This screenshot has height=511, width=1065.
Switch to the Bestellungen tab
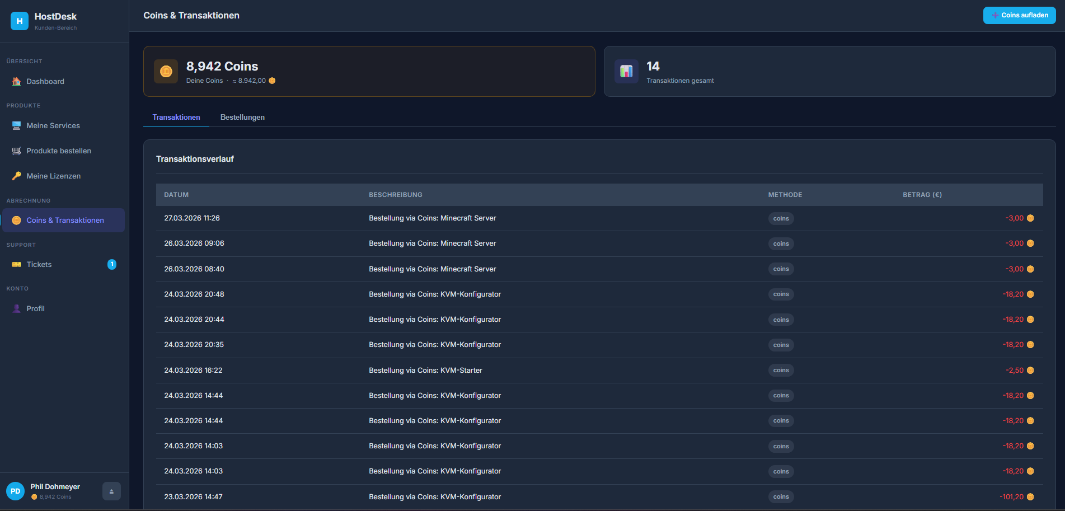click(242, 118)
